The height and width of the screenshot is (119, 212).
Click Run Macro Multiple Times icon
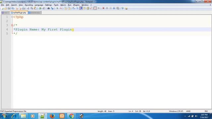114,8
